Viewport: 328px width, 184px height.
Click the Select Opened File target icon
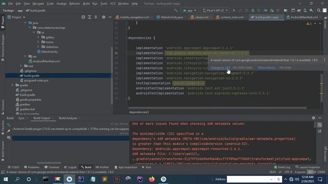pos(83,17)
